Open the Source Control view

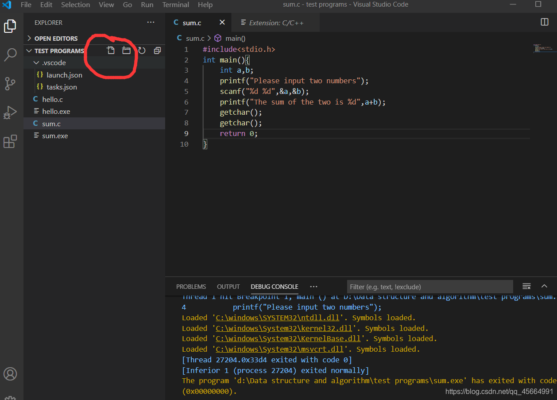[x=10, y=83]
